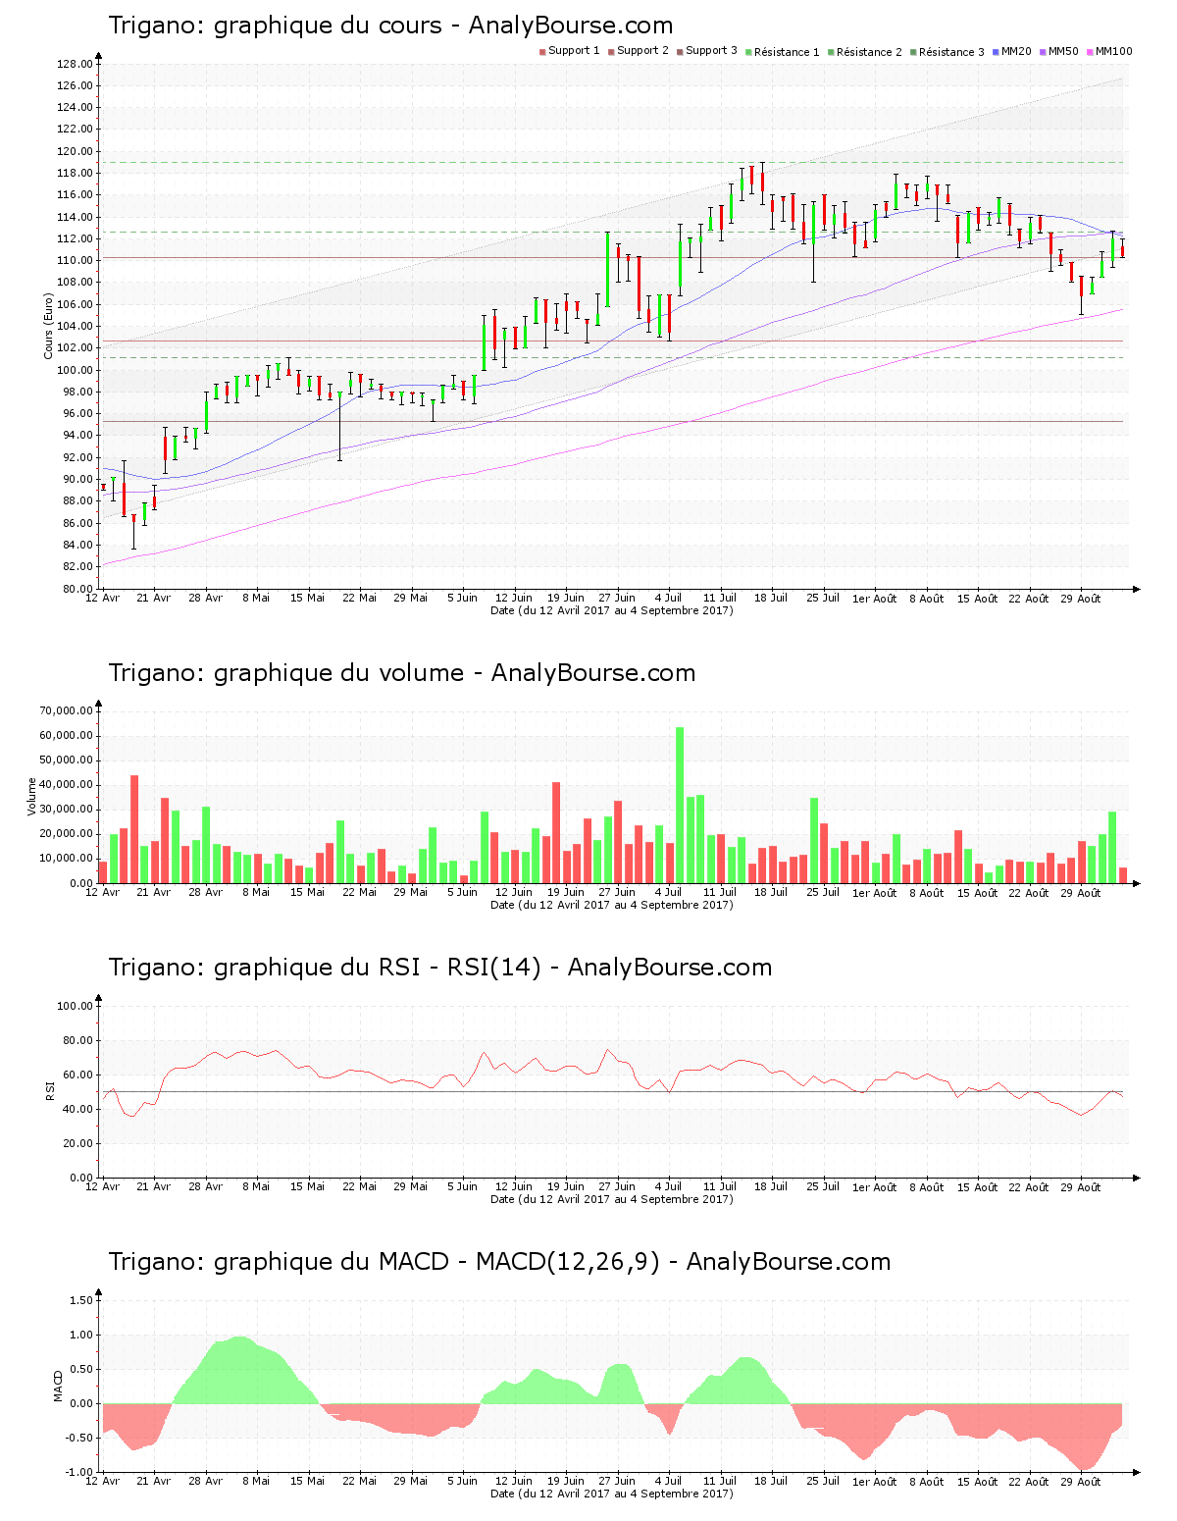Click the date range caption under volume chart
Screen dimensions: 1177x1521
611,905
